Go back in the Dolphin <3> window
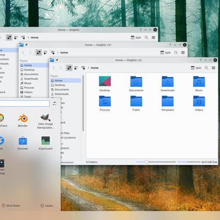 (x=24, y=53)
